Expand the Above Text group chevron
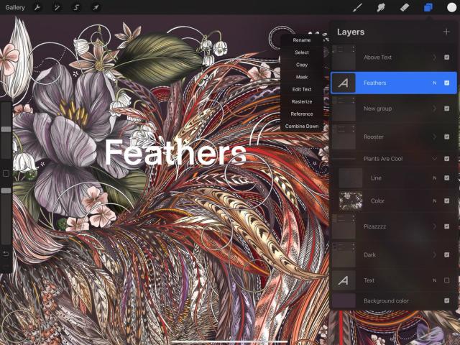Screen dimensions: 460x345 click(434, 57)
